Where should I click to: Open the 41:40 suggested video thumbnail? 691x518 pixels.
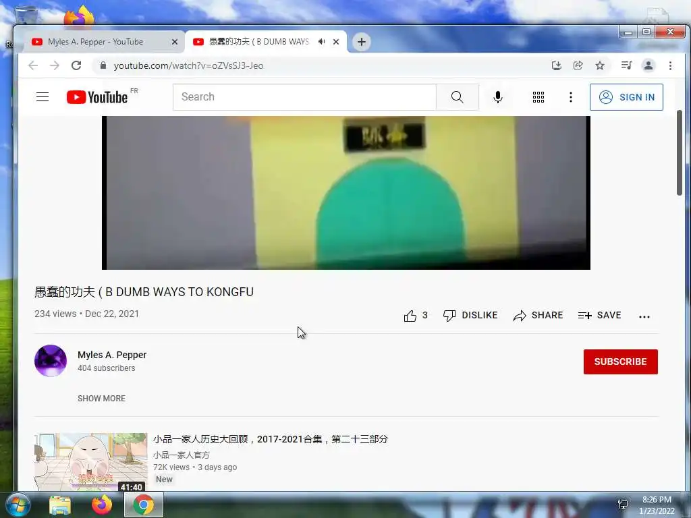[x=91, y=461]
